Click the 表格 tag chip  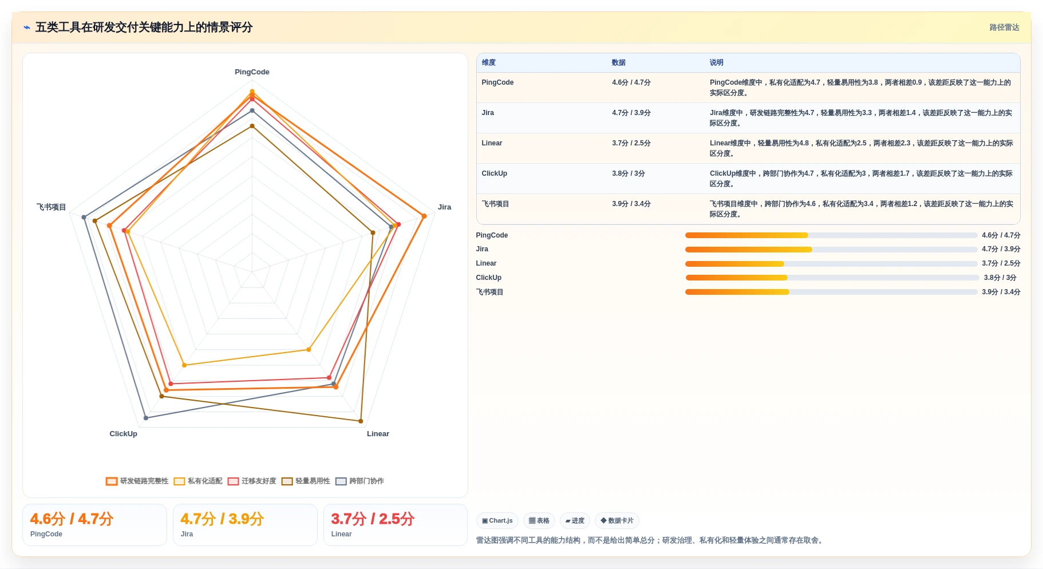click(x=539, y=520)
